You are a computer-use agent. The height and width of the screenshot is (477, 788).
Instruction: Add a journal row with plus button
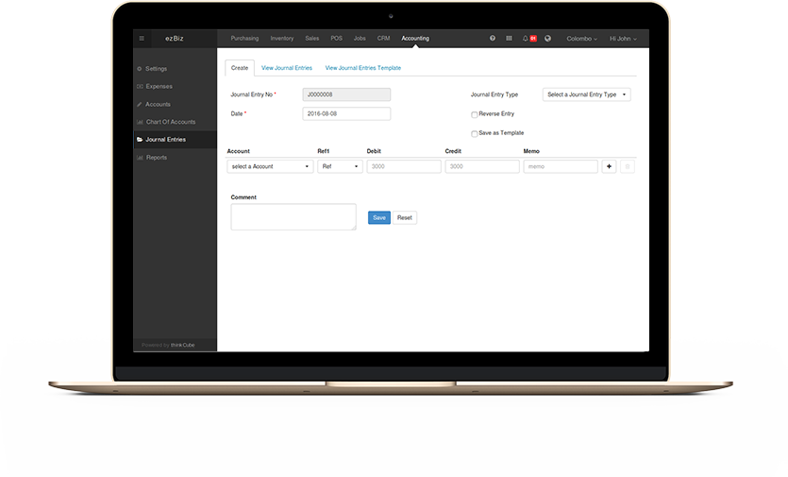point(609,166)
